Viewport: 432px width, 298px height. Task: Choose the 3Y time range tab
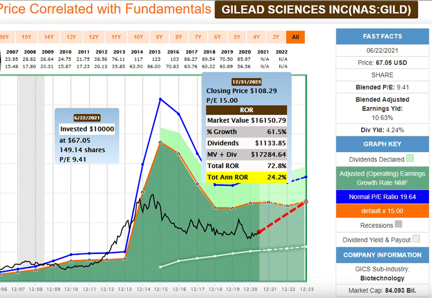coord(276,37)
